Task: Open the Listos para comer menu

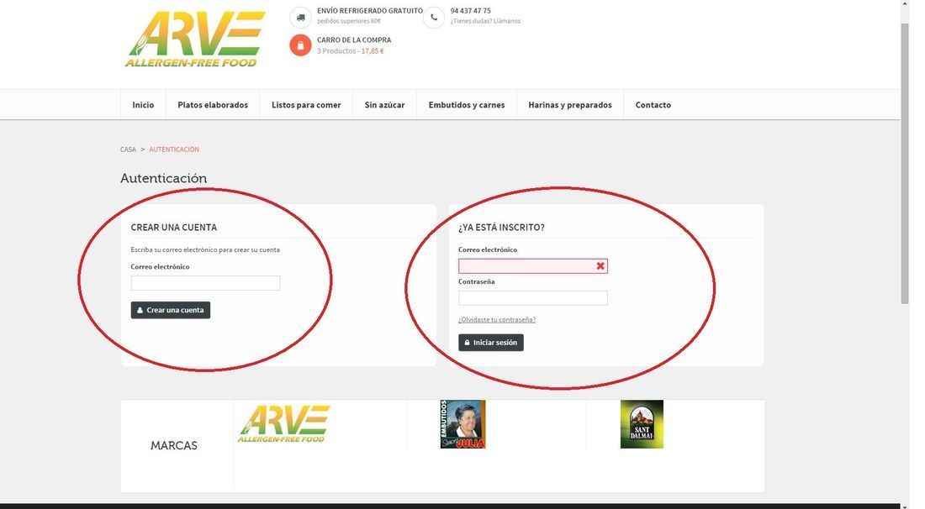Action: [306, 105]
